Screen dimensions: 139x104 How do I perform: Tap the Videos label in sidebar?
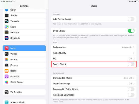point(14,54)
